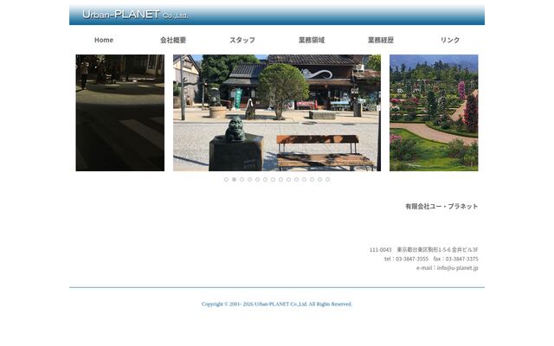Select the sixth carousel pagination dot
The image size is (554, 346).
pos(266,180)
